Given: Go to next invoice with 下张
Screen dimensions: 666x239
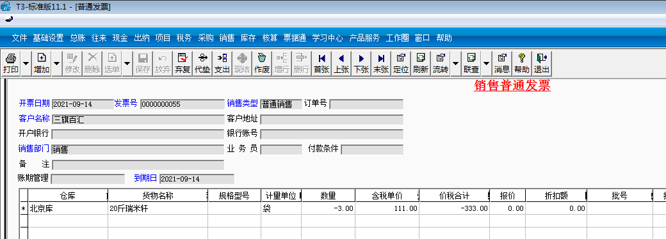Looking at the screenshot, I should click(361, 63).
